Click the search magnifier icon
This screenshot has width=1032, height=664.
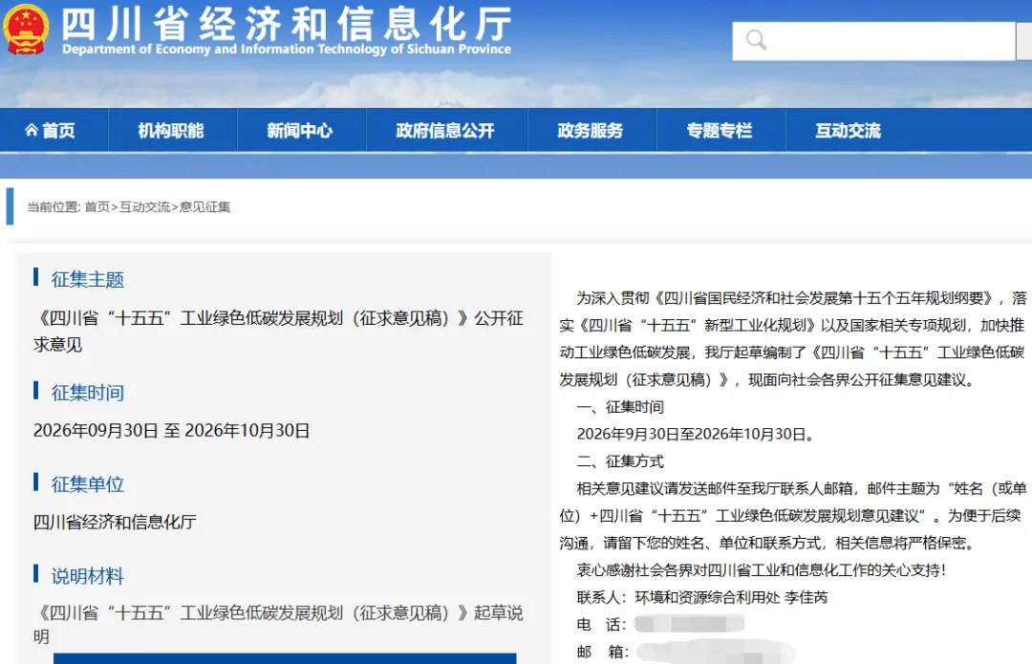756,40
